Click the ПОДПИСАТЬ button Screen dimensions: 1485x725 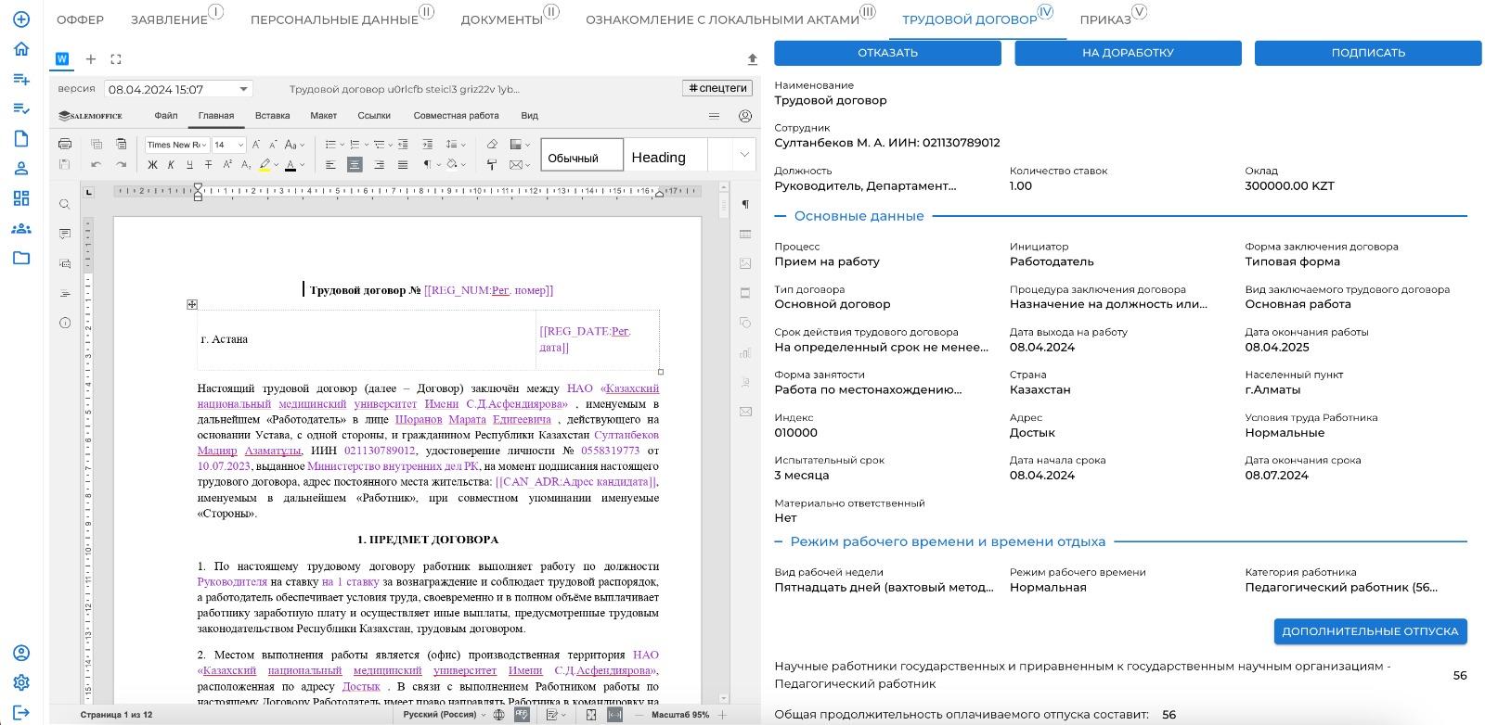click(1367, 53)
